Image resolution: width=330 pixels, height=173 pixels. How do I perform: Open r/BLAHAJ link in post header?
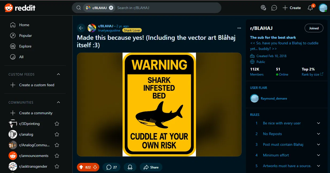pos(106,26)
